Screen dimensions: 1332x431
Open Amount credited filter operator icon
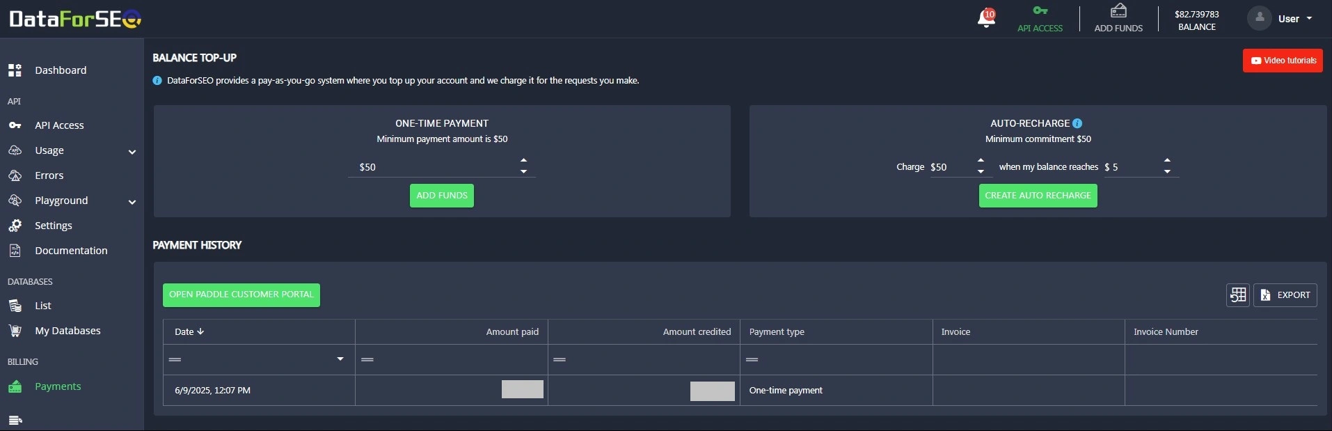pos(560,360)
